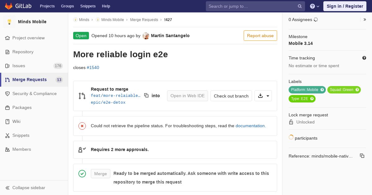Screen dimensions: 372x195
Task: Click No estimate or time spent text
Action: point(314,66)
